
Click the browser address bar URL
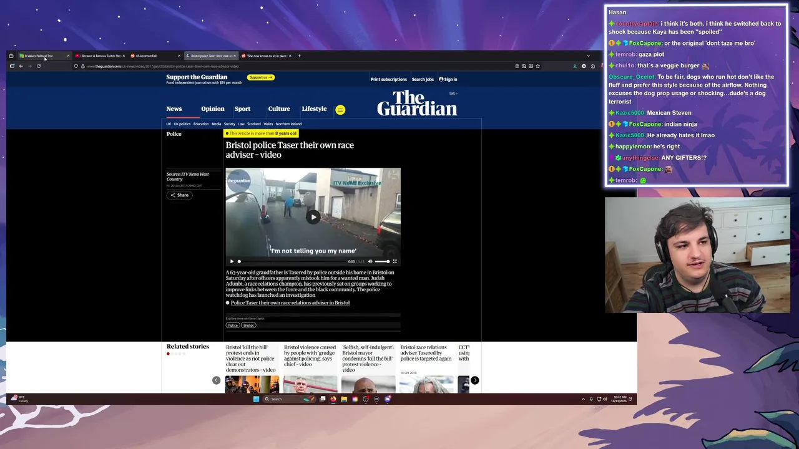pos(162,66)
